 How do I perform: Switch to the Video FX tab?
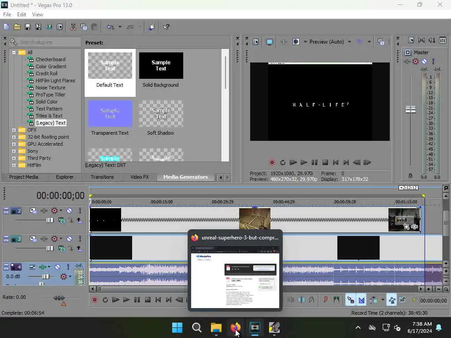(140, 177)
